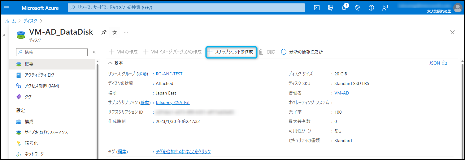Expand the collapsed left portal sidebar chevron
This screenshot has width=465, height=160.
tap(4, 35)
